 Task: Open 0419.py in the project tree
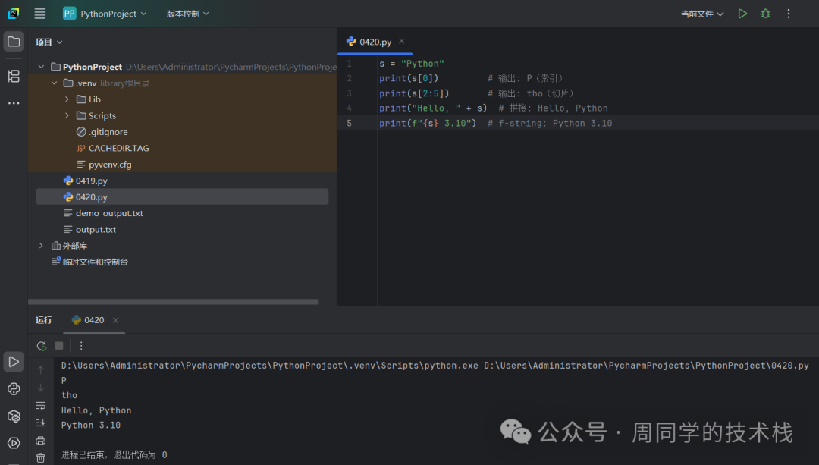91,181
